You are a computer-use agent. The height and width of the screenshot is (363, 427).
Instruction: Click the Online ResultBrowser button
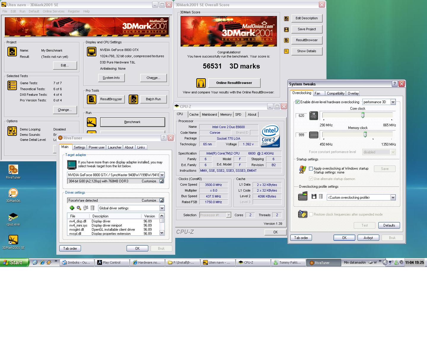(x=234, y=83)
